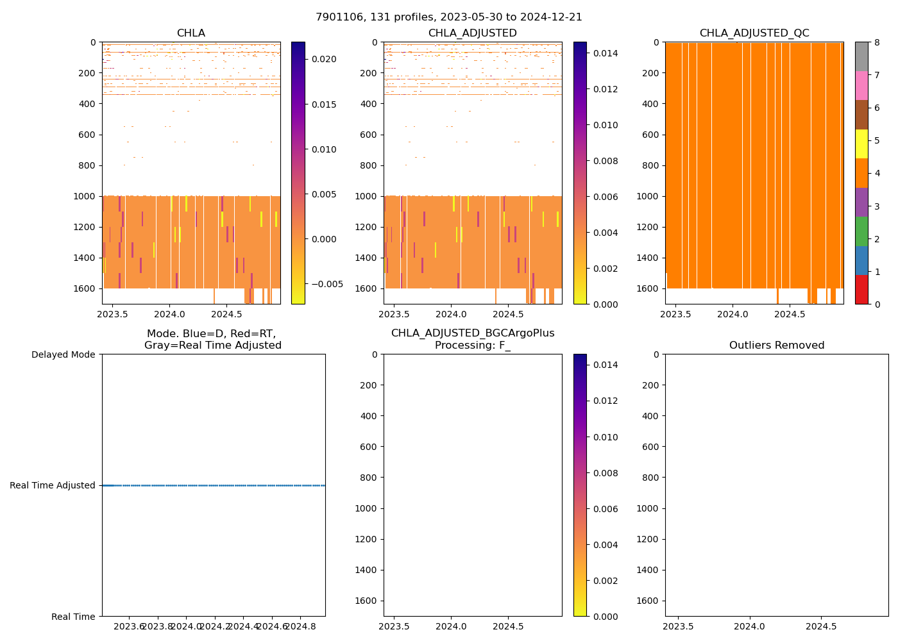Select the "Real Time Adjusted" axis label
Image resolution: width=898 pixels, height=641 pixels.
[53, 486]
